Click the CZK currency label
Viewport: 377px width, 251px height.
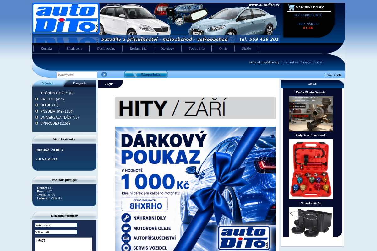coord(338,75)
